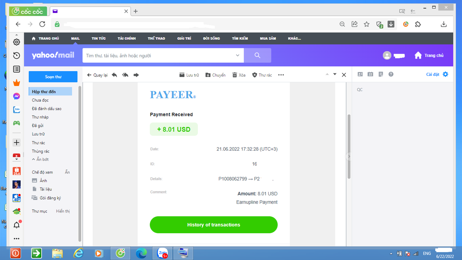Open TRANG CHỦ in Yahoo top menu

pos(45,38)
